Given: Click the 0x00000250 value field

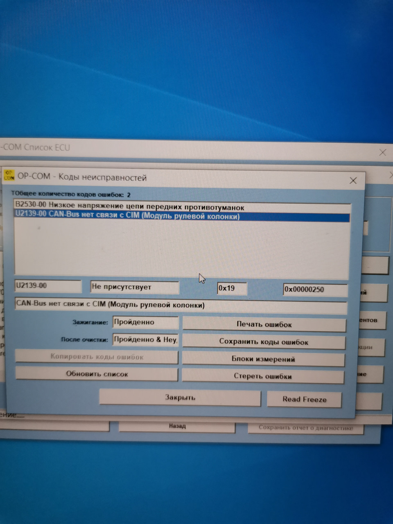Looking at the screenshot, I should coord(315,289).
